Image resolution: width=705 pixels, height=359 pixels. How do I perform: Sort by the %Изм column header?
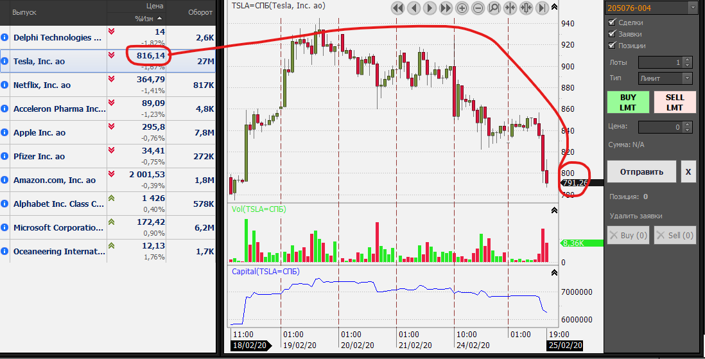(x=149, y=18)
